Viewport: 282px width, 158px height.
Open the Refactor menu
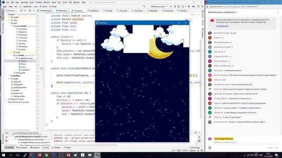(47, 2)
